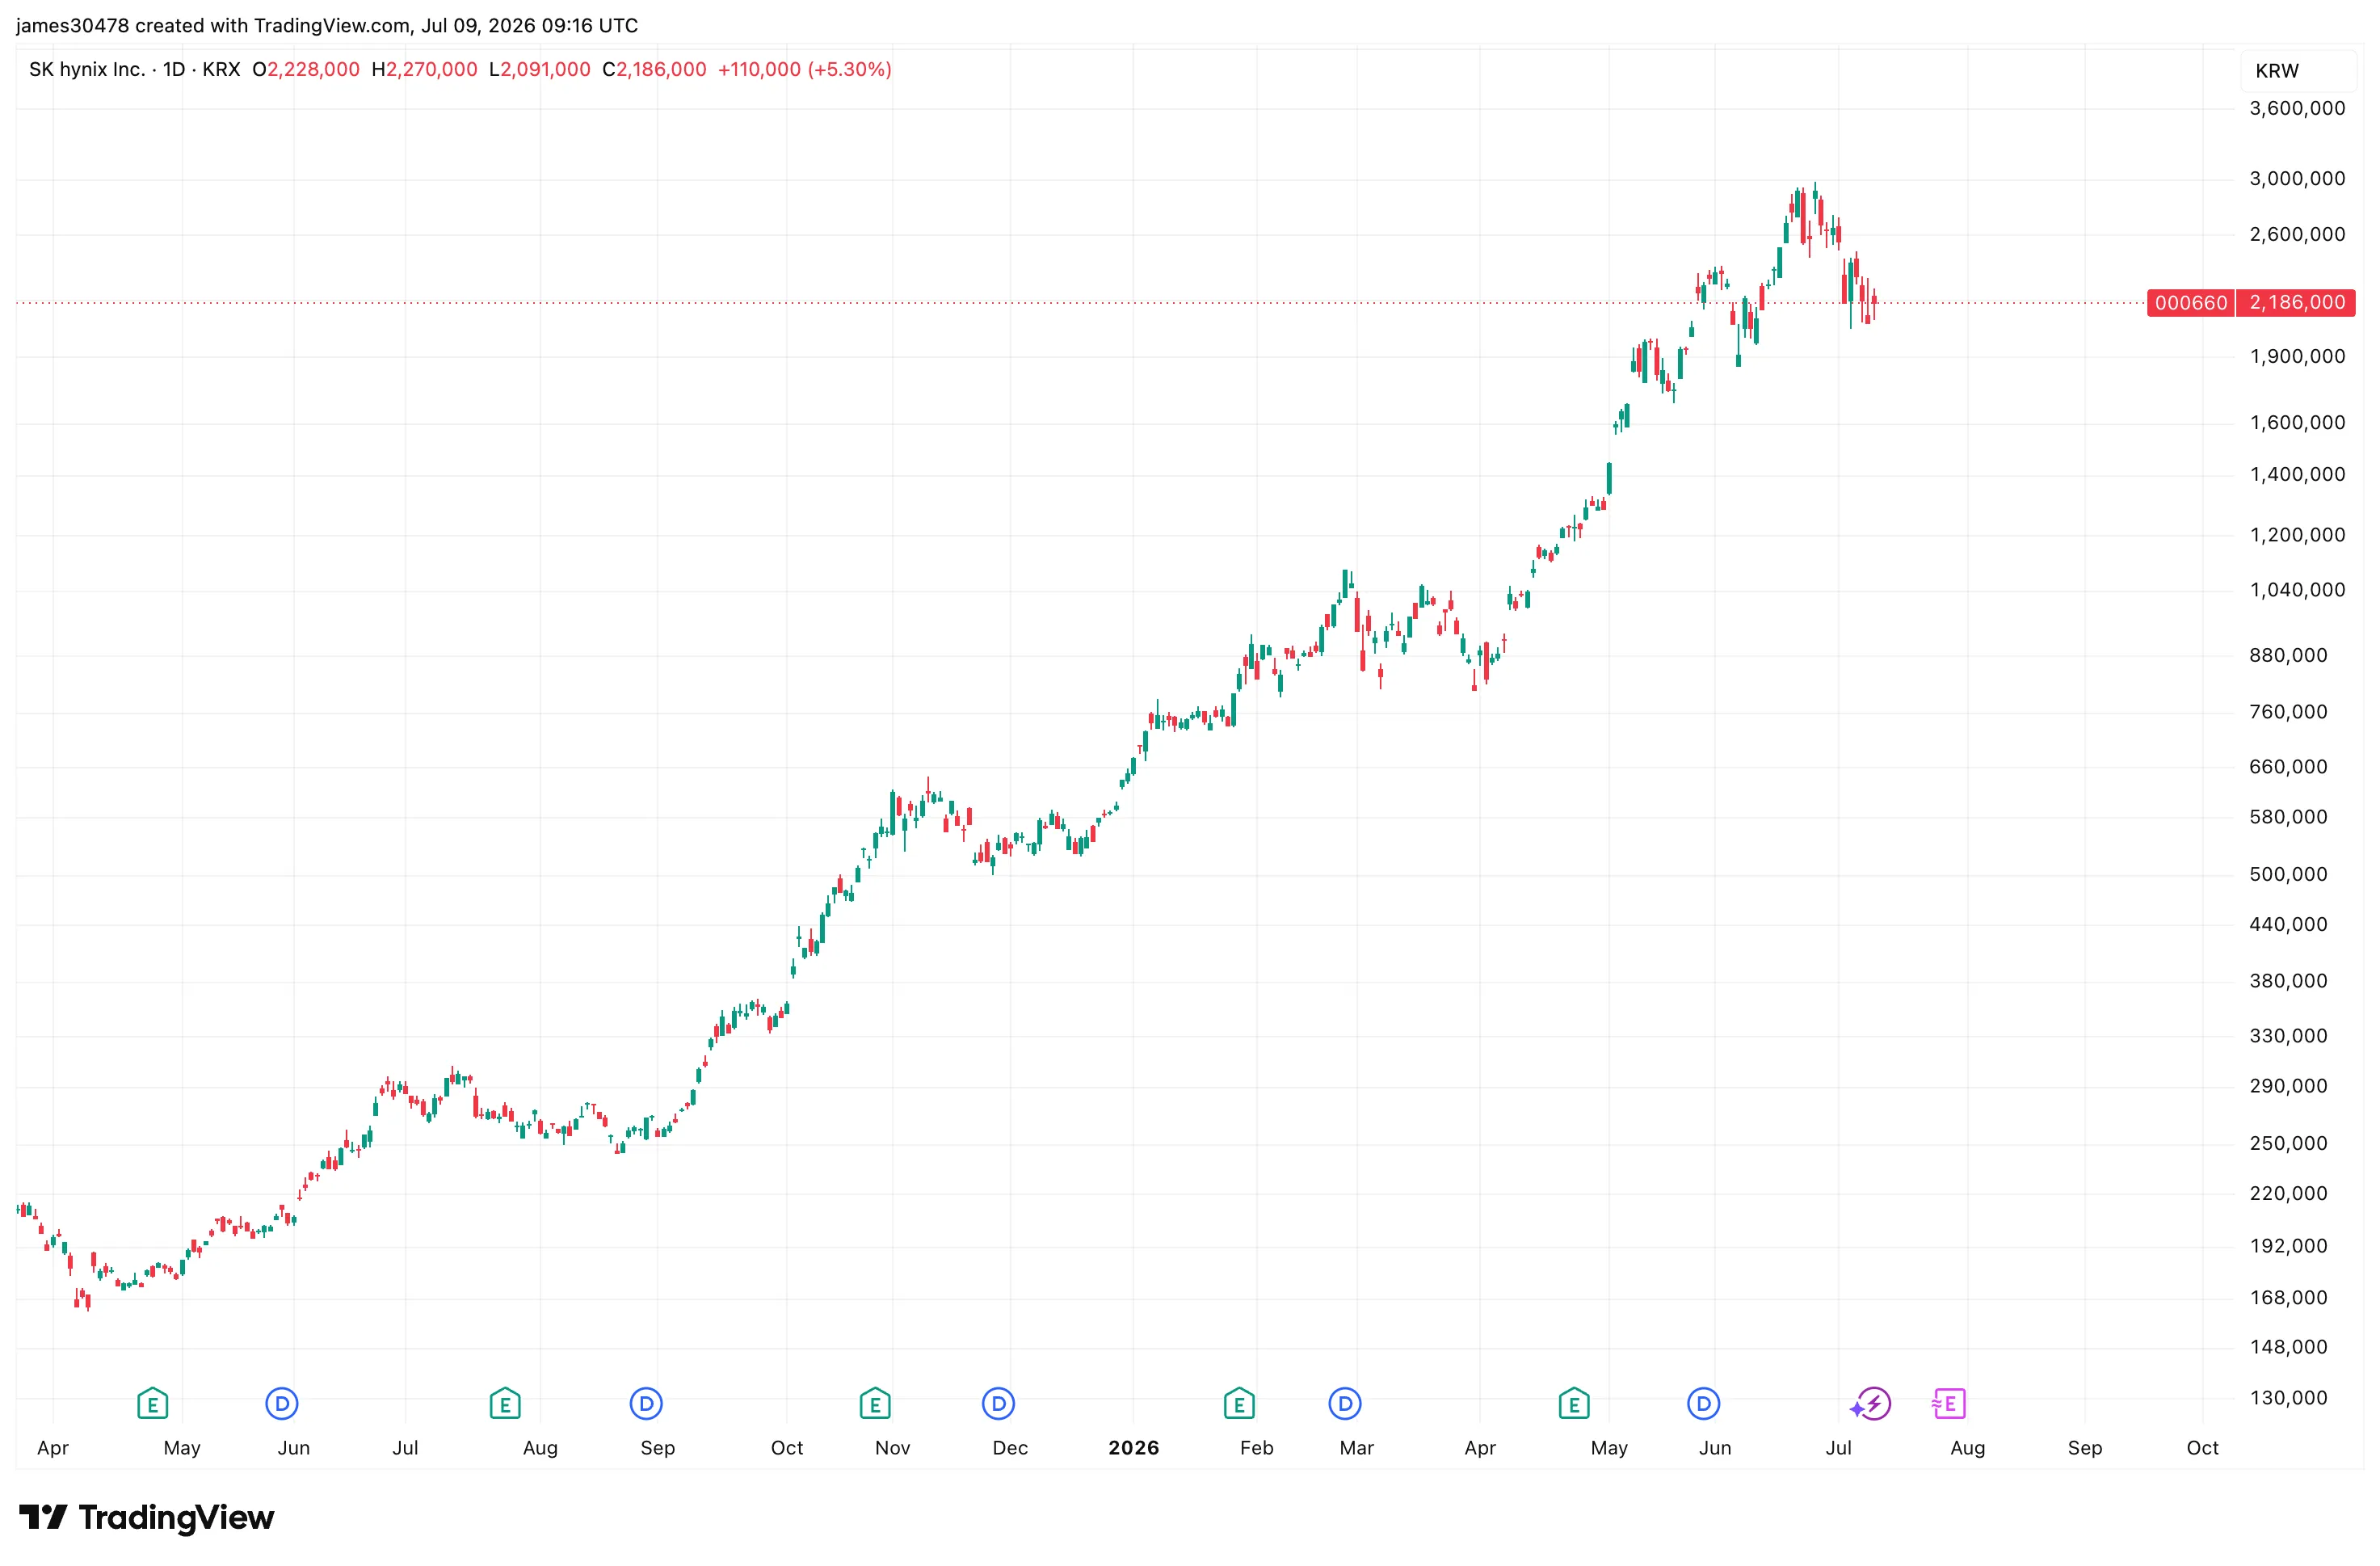
Task: Click the 1,040,000 price axis label
Action: (2297, 590)
